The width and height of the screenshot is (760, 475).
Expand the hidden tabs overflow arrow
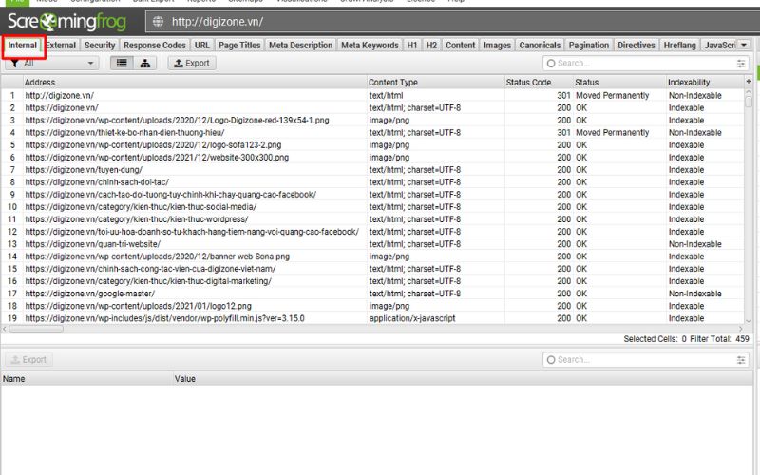pos(743,45)
